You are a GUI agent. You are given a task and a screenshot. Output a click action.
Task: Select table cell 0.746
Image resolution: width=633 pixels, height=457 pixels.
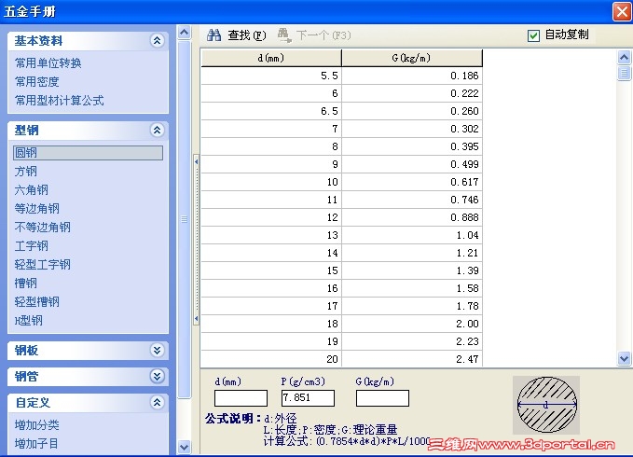(412, 200)
